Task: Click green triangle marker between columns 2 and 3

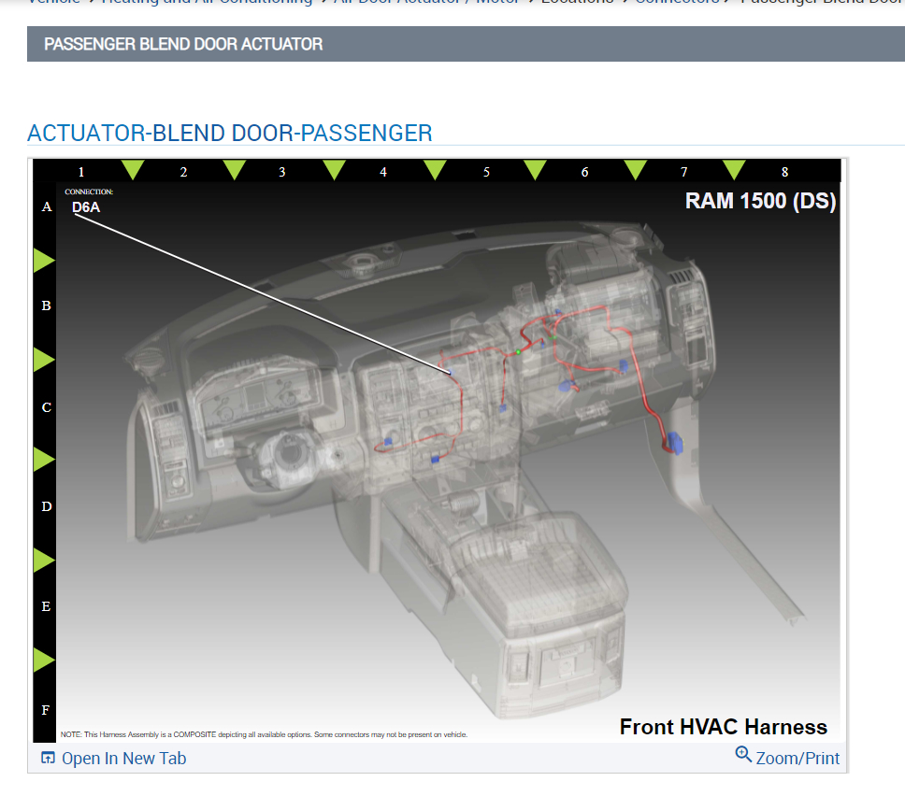Action: click(235, 170)
